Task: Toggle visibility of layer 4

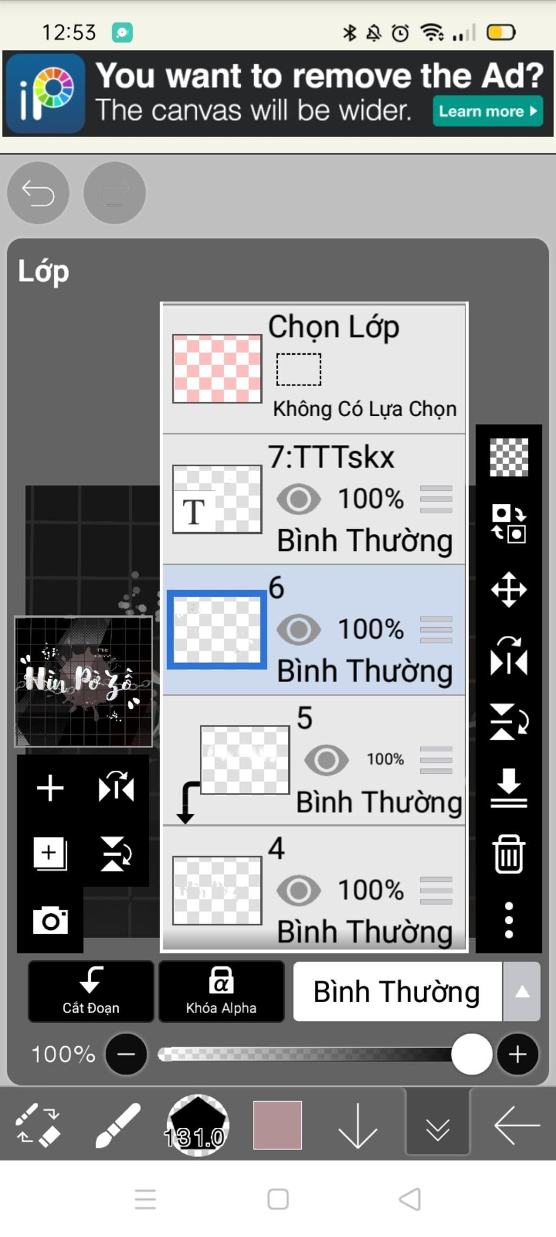Action: 299,890
